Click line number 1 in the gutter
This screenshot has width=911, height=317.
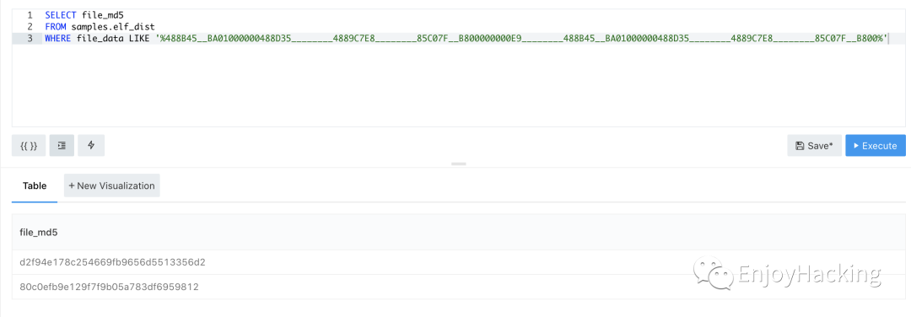30,15
